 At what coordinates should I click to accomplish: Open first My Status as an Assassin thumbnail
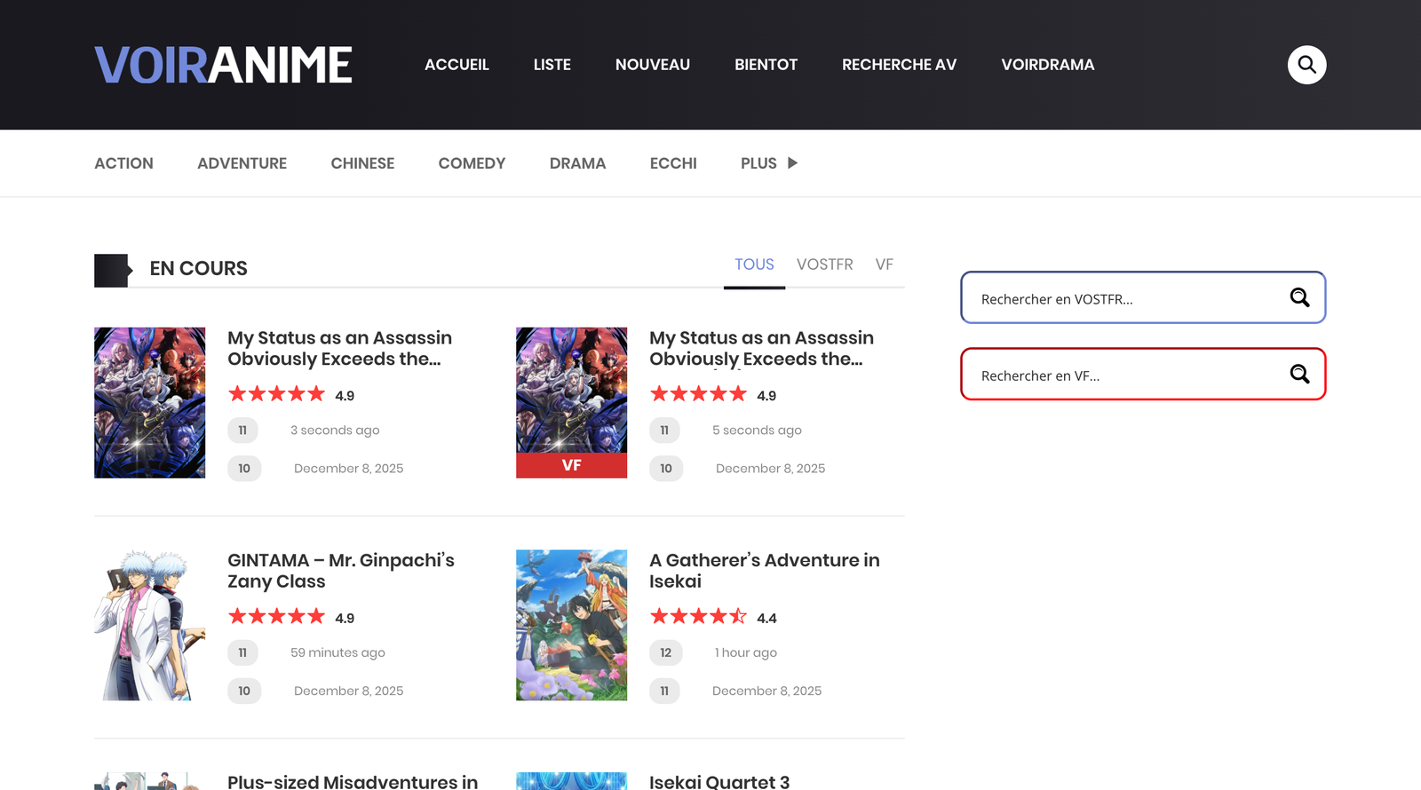[149, 403]
